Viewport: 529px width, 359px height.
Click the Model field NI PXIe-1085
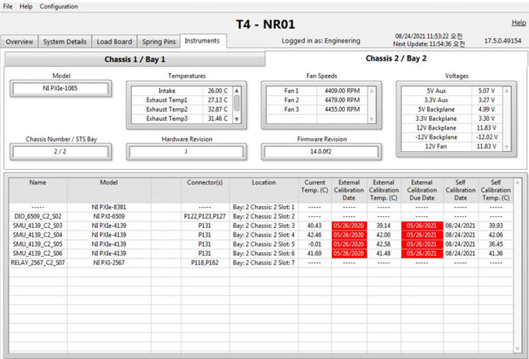(x=61, y=88)
